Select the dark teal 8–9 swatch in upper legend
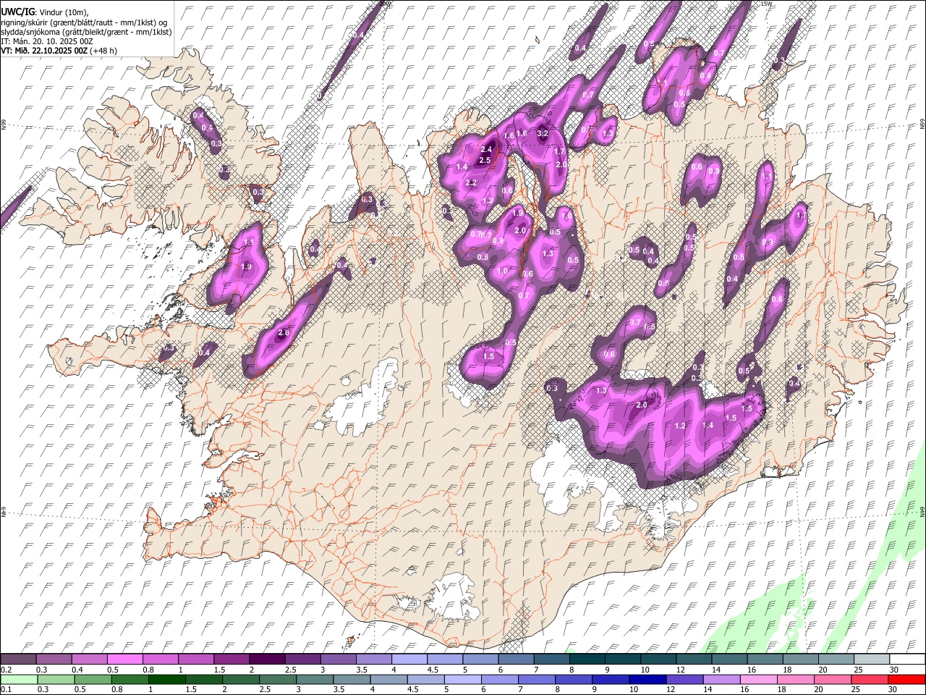This screenshot has width=926, height=695. 587,660
